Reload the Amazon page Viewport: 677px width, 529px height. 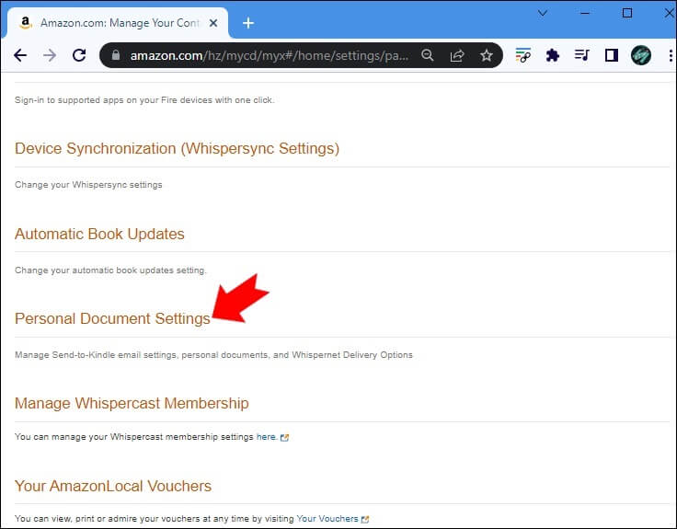79,55
